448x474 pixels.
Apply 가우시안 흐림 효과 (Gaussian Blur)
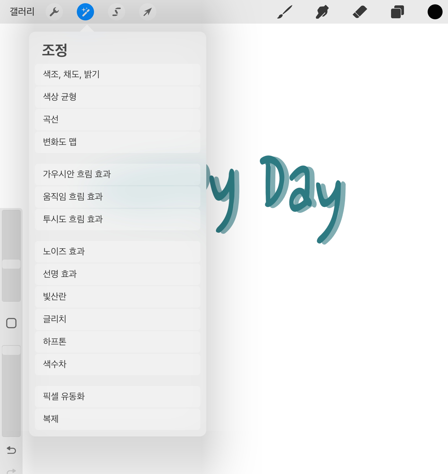point(117,174)
